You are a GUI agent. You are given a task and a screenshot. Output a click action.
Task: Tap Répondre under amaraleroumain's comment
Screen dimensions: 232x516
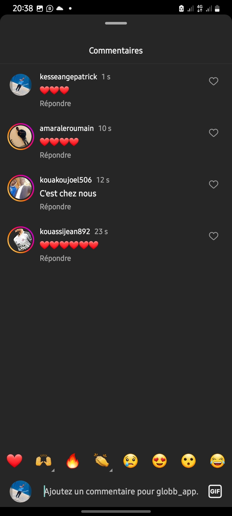coord(55,155)
